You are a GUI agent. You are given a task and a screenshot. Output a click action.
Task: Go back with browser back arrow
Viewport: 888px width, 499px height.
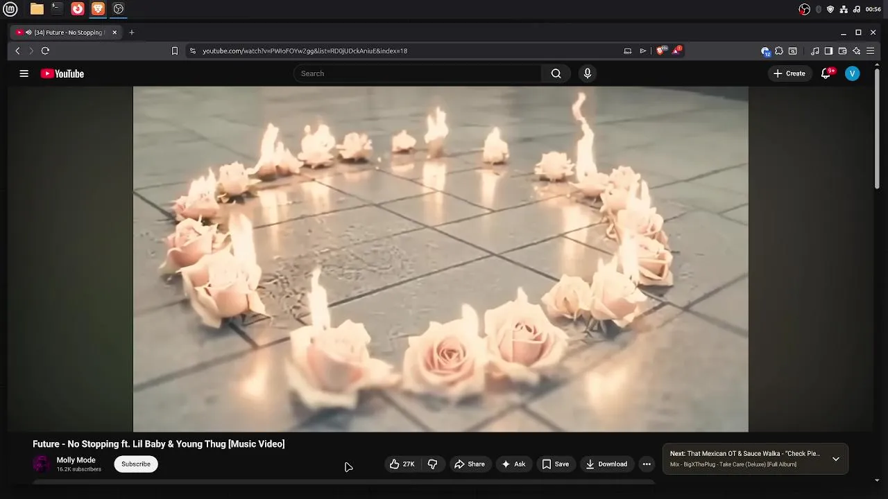pyautogui.click(x=18, y=51)
